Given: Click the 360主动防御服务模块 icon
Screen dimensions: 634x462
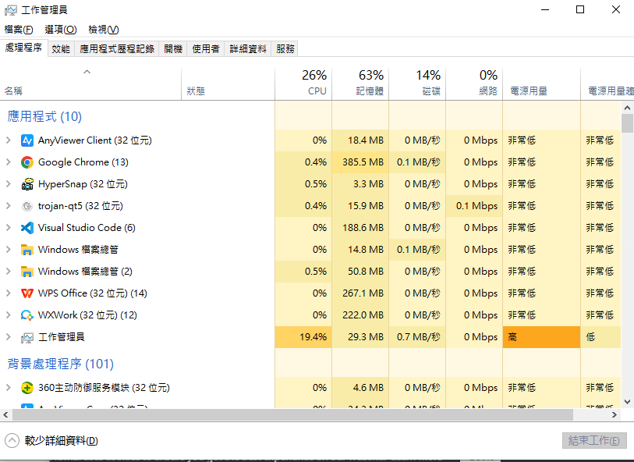Looking at the screenshot, I should pos(27,388).
